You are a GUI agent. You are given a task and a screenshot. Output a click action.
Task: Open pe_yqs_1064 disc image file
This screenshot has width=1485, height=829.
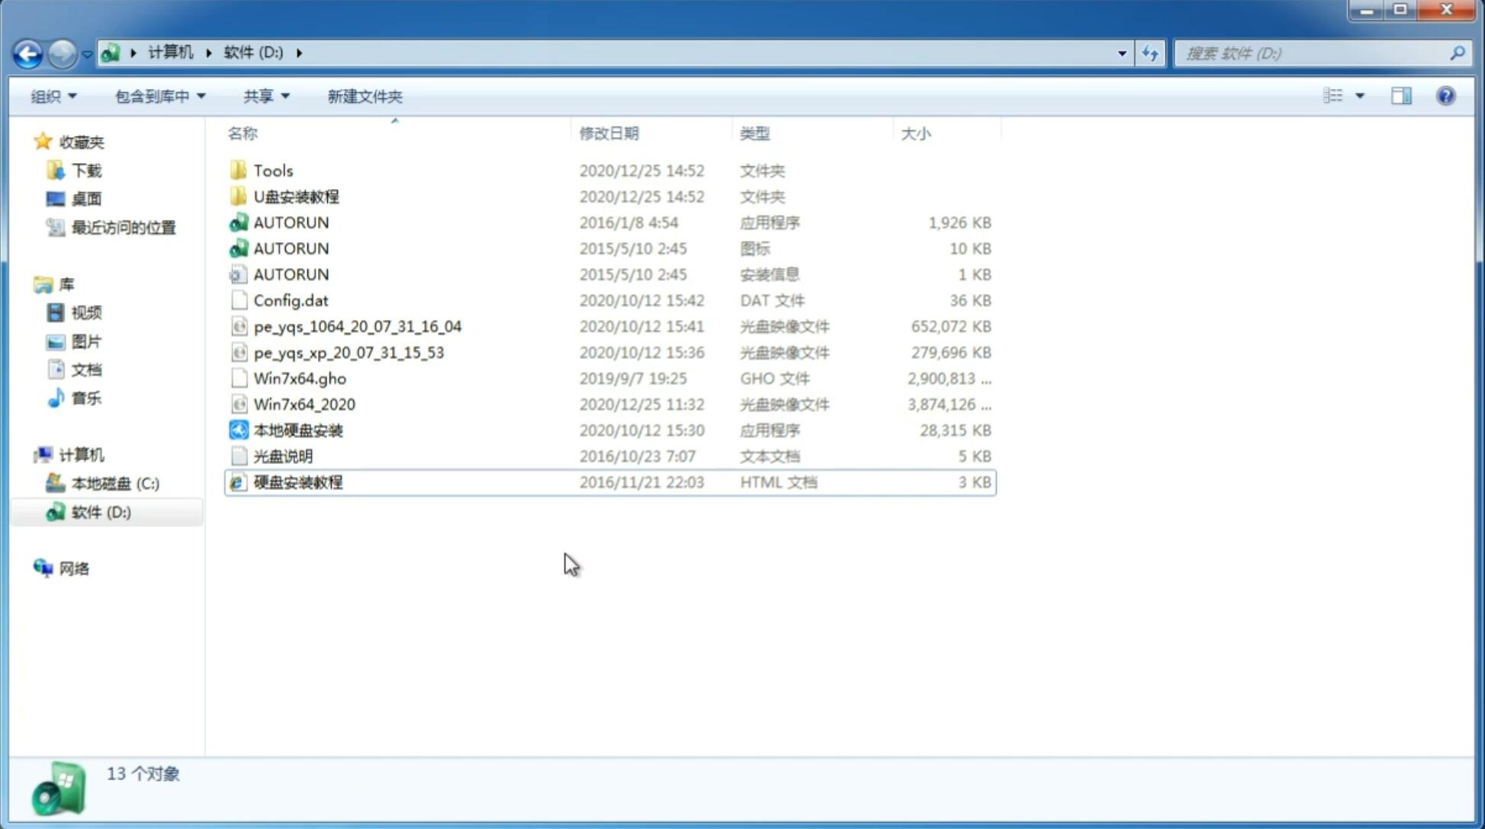pos(357,326)
